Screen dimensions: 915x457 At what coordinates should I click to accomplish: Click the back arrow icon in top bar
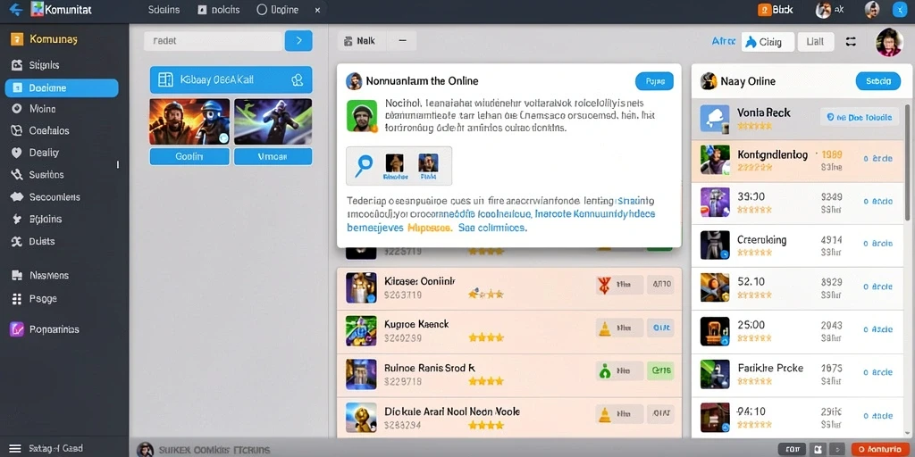click(16, 9)
